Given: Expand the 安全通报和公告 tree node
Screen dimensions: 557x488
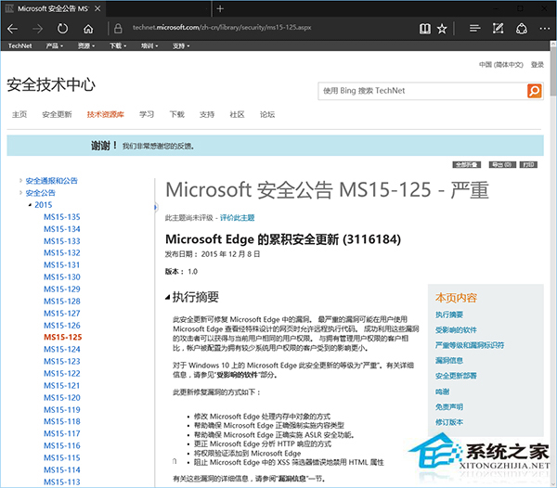Looking at the screenshot, I should coord(20,180).
